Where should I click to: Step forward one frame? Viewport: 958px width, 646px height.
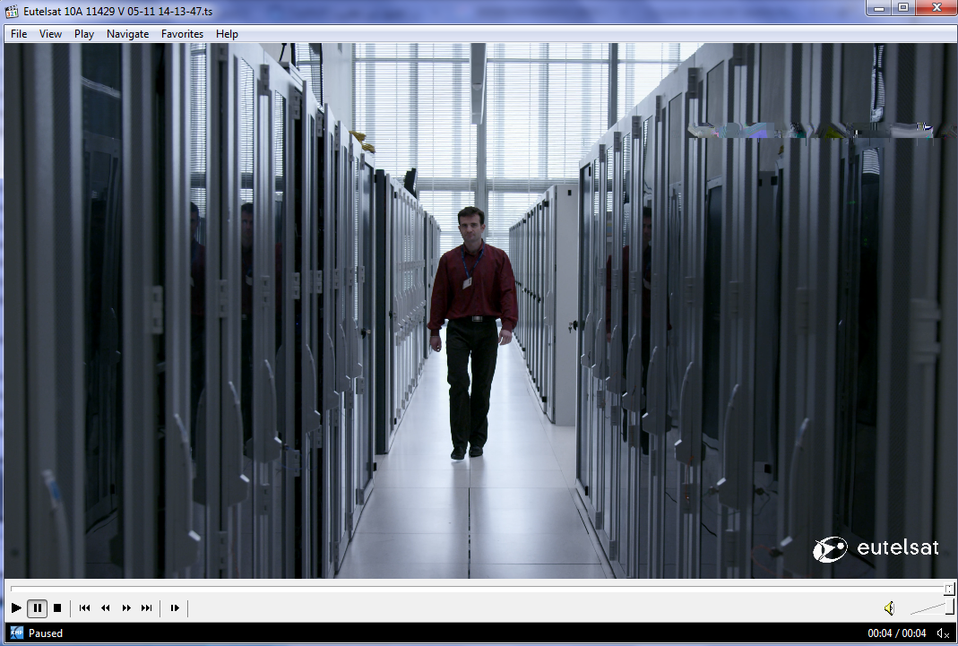(175, 608)
